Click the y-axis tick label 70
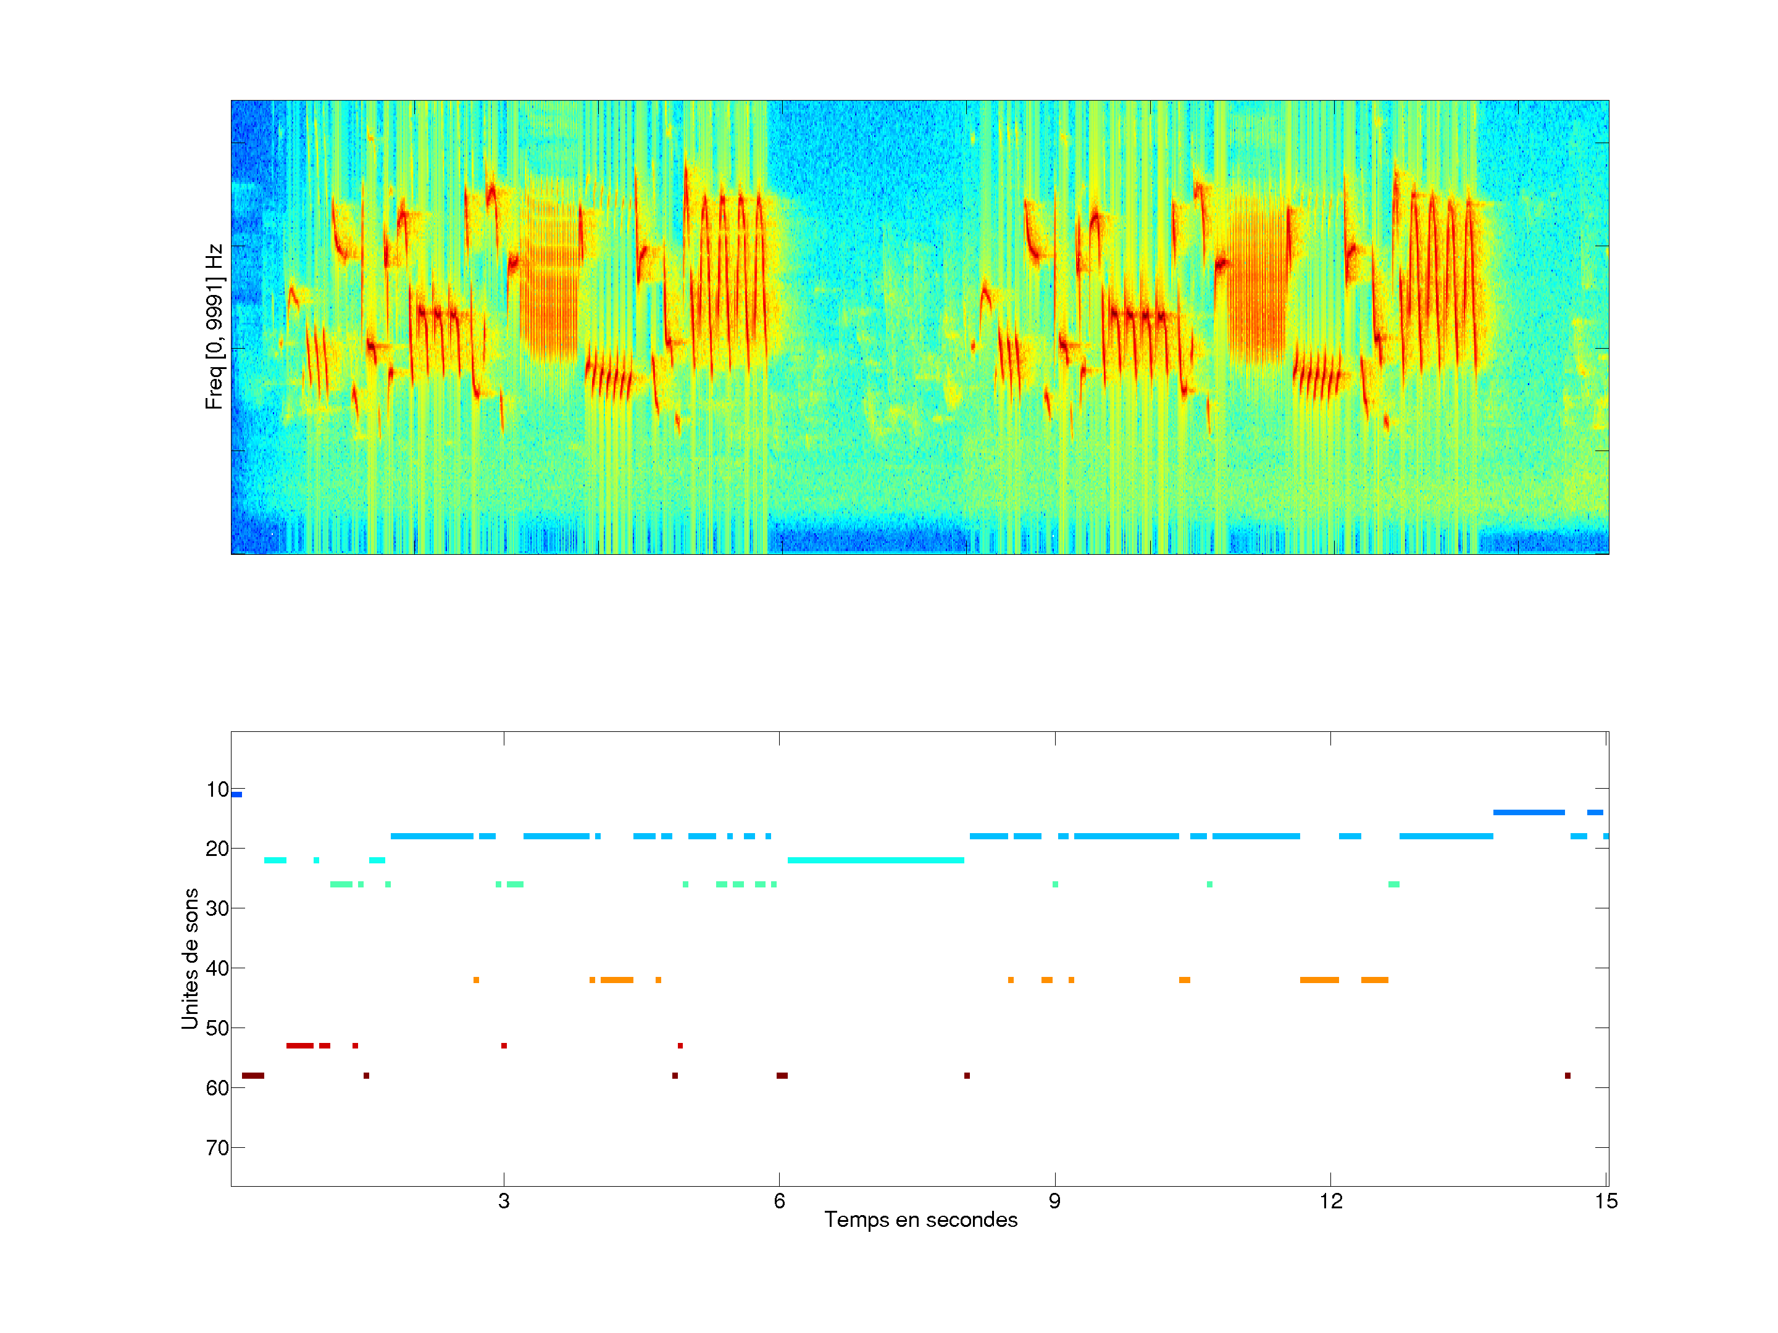Screen dimensions: 1778x1333 [217, 1147]
